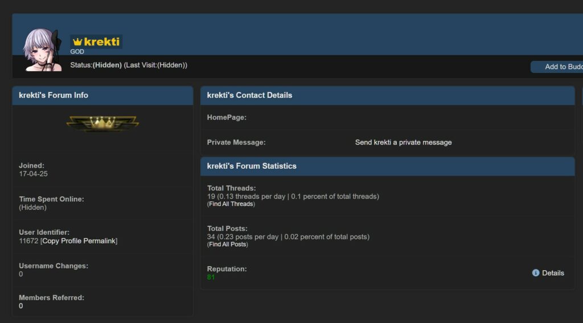
Task: Click the krekti's Forum Statistics panel header
Action: point(252,166)
